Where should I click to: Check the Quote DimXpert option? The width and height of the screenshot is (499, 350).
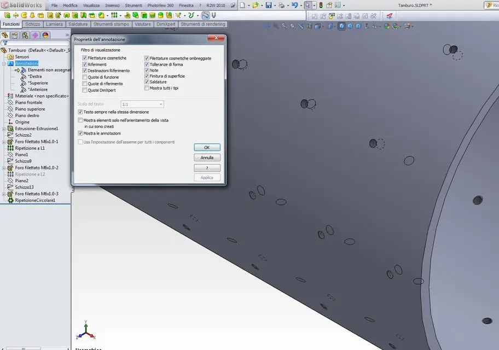[85, 90]
